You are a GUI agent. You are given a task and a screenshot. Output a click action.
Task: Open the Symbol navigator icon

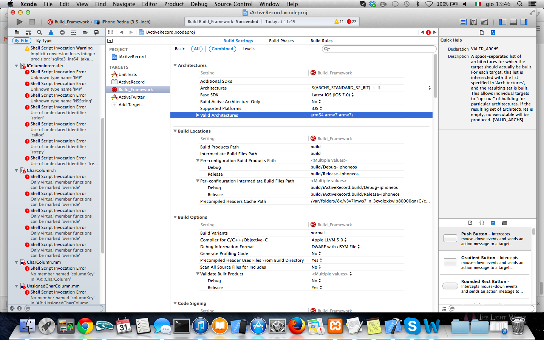click(28, 32)
